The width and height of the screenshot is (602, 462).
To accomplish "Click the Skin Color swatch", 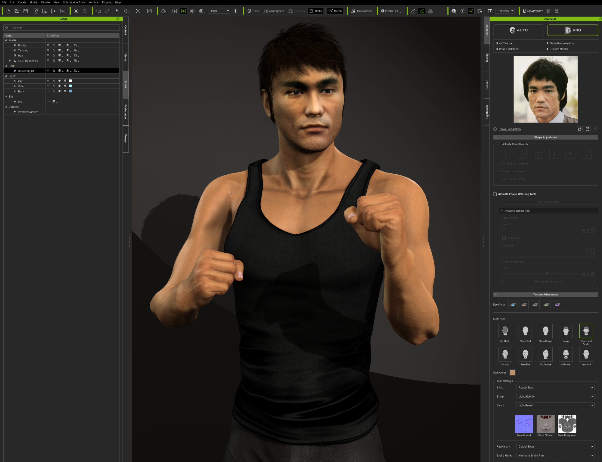I will (x=513, y=373).
